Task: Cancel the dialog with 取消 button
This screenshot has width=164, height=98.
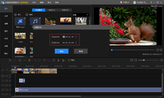Action: tap(81, 51)
